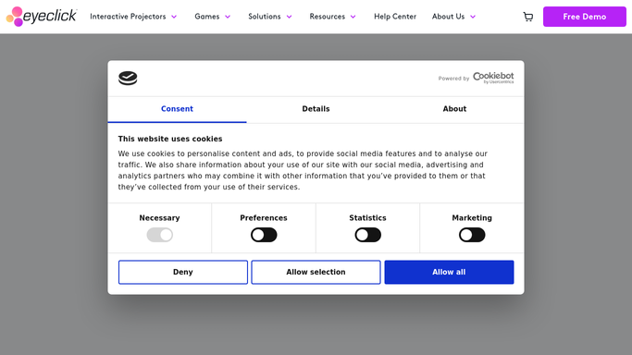Expand the Interactive Projectors menu chevron
Viewport: 632px width, 355px height.
174,17
